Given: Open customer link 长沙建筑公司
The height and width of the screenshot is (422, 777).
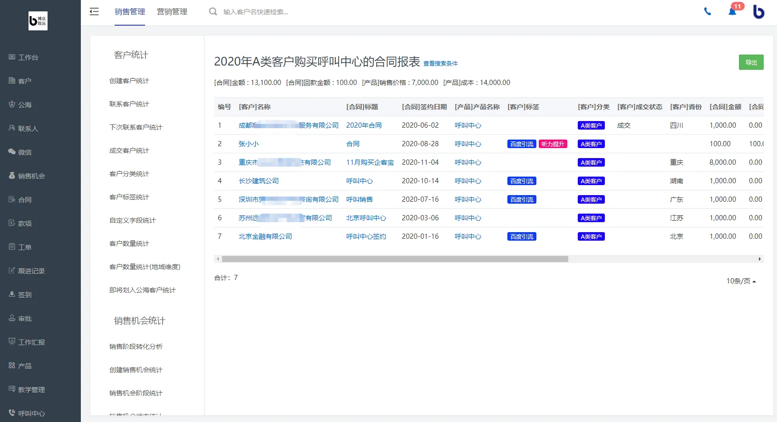Looking at the screenshot, I should pos(259,181).
